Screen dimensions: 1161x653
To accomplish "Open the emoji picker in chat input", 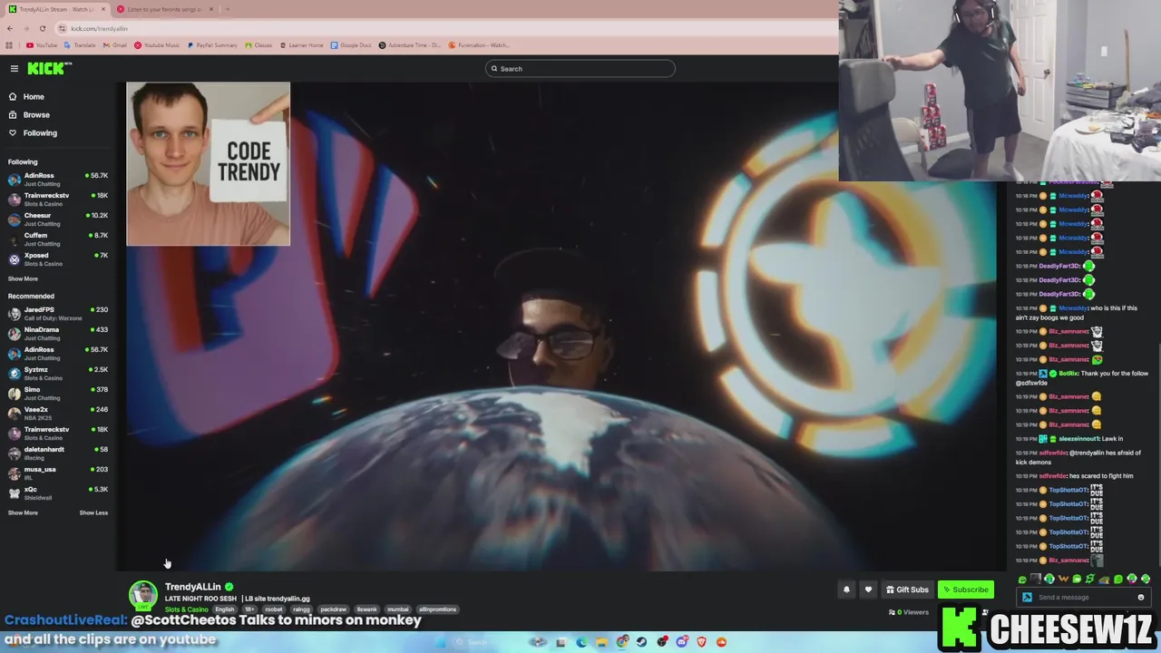I will (1141, 597).
